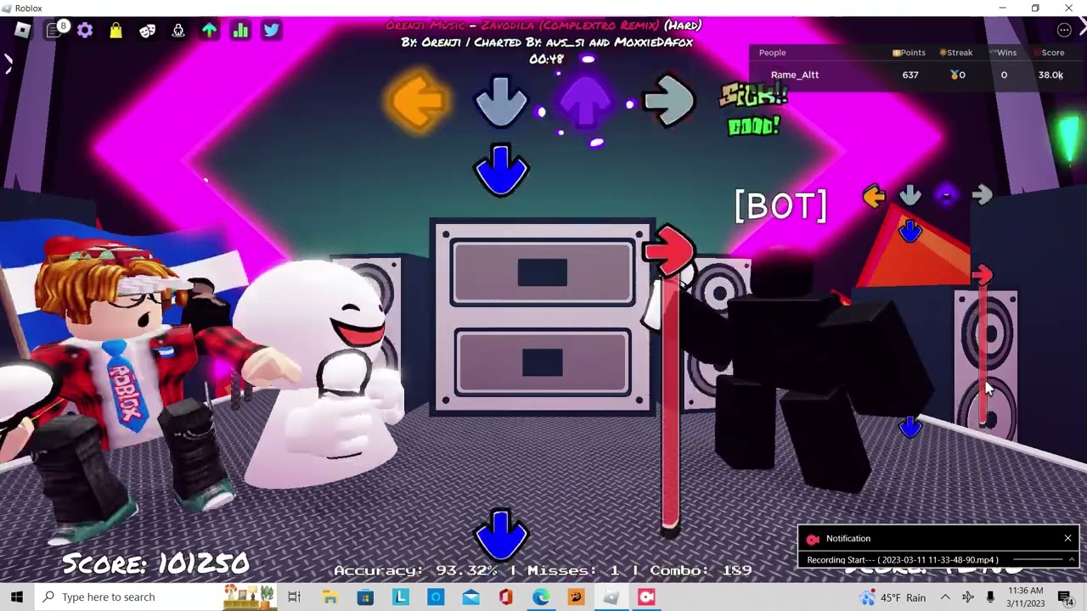This screenshot has width=1087, height=611.
Task: Click the Score column header in the leaderboard
Action: click(x=1049, y=53)
